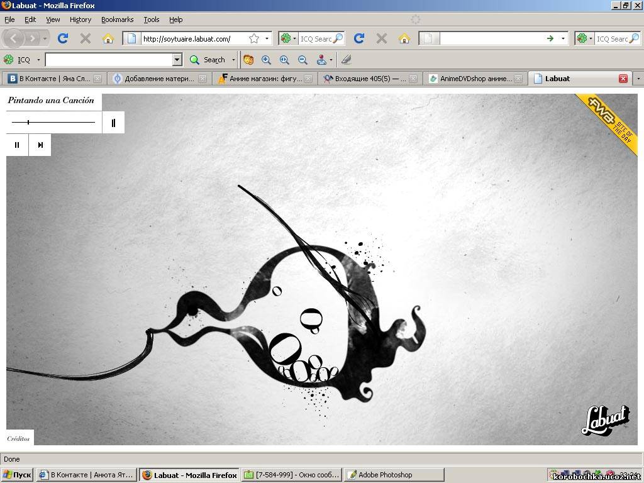Open the Edit menu

30,19
